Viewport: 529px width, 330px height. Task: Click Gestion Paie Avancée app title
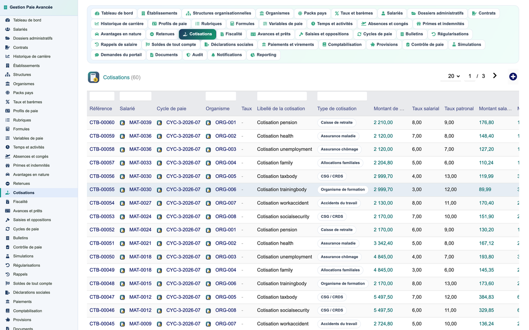click(31, 7)
